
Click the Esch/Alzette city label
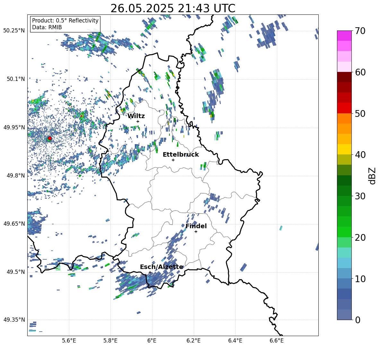[161, 267]
